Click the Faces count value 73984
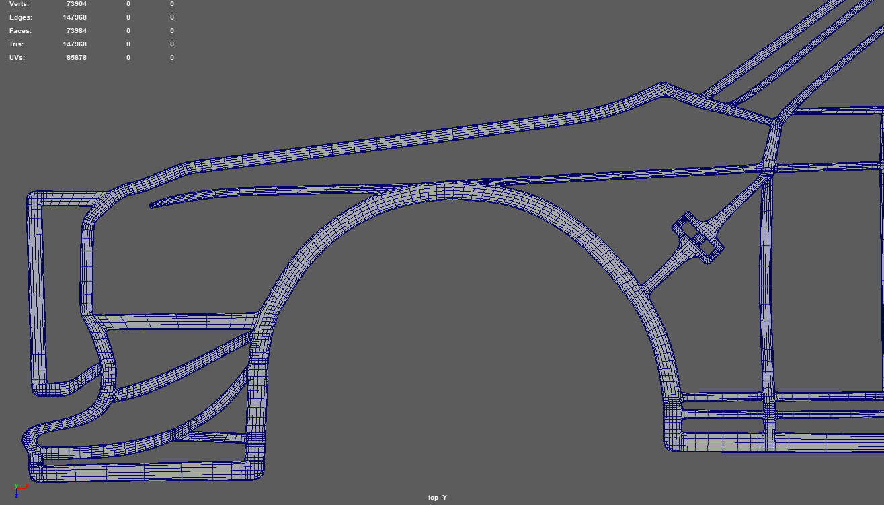Screen dimensions: 884x505 [76, 31]
